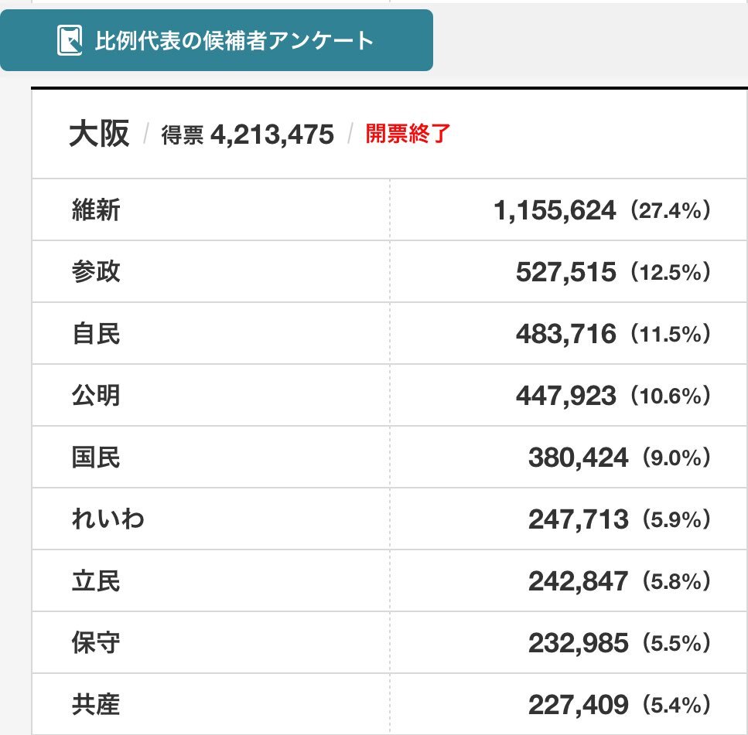This screenshot has width=748, height=735.
Task: Select the 公明 party row
Action: point(389,395)
